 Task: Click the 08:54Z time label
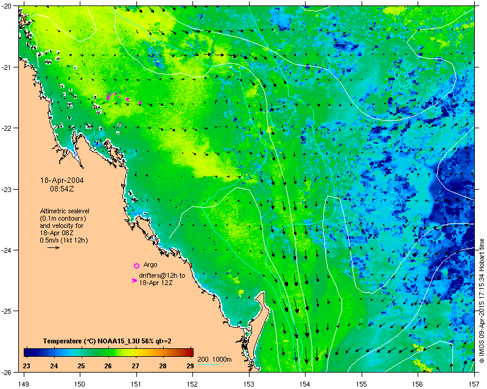click(x=62, y=188)
